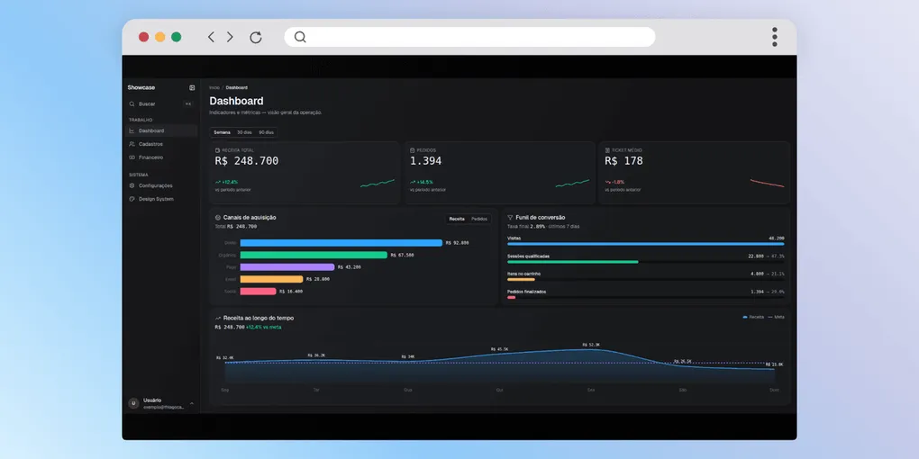This screenshot has height=459, width=919.
Task: Click the Receita ao longo do tempo trend icon
Action: coord(218,318)
